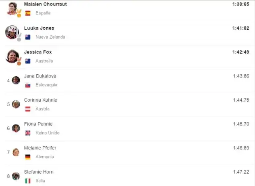Open Maialen Chourraut's athlete name link
The height and width of the screenshot is (186, 255).
point(46,4)
